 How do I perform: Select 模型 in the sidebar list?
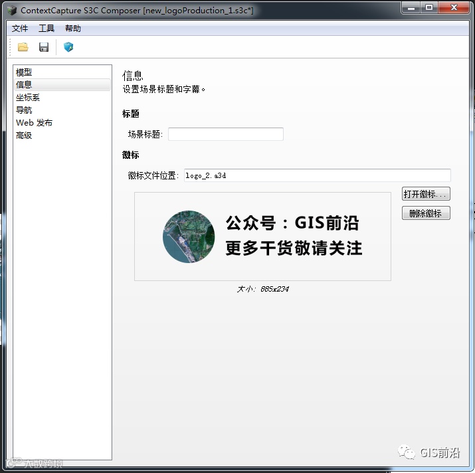click(62, 72)
